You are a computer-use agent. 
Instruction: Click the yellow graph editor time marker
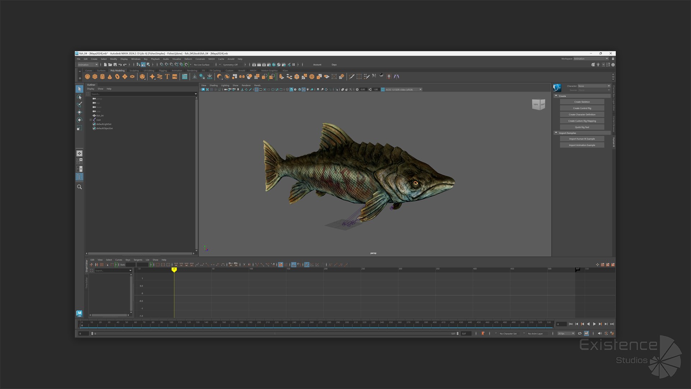click(x=174, y=269)
